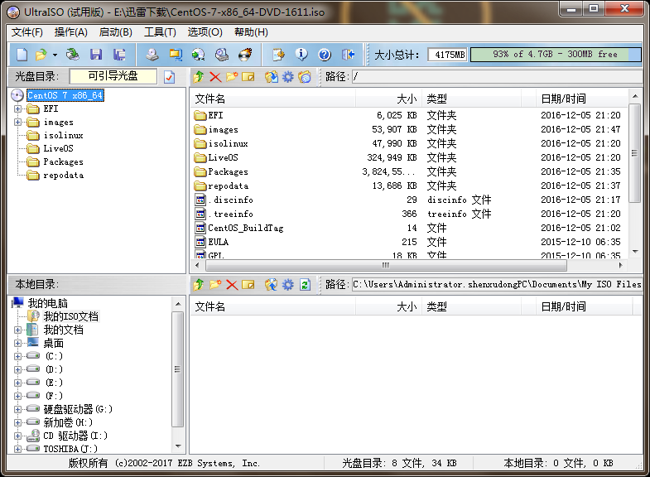Select the LiveOS folder row in file list

[408, 157]
